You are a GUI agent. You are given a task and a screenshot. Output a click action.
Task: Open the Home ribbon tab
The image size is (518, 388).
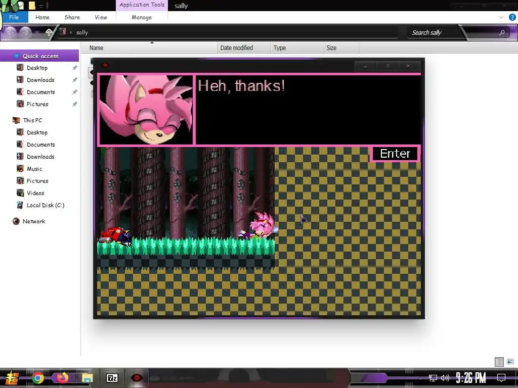tap(42, 17)
